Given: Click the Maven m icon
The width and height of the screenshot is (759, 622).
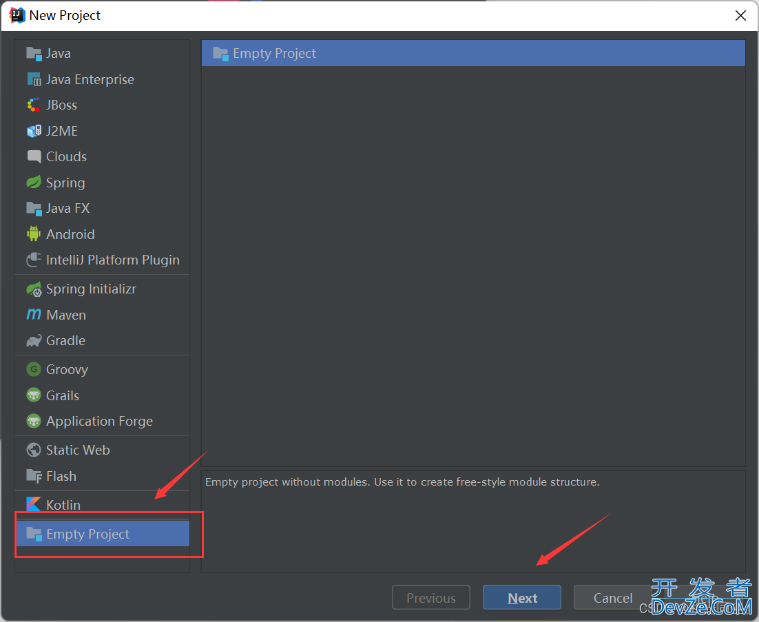Looking at the screenshot, I should (x=34, y=315).
